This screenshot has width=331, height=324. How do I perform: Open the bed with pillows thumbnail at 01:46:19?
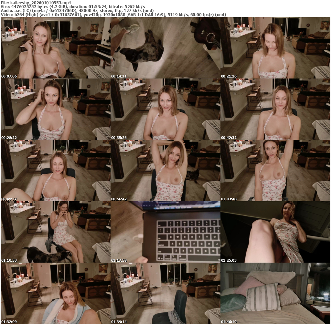tap(275, 293)
